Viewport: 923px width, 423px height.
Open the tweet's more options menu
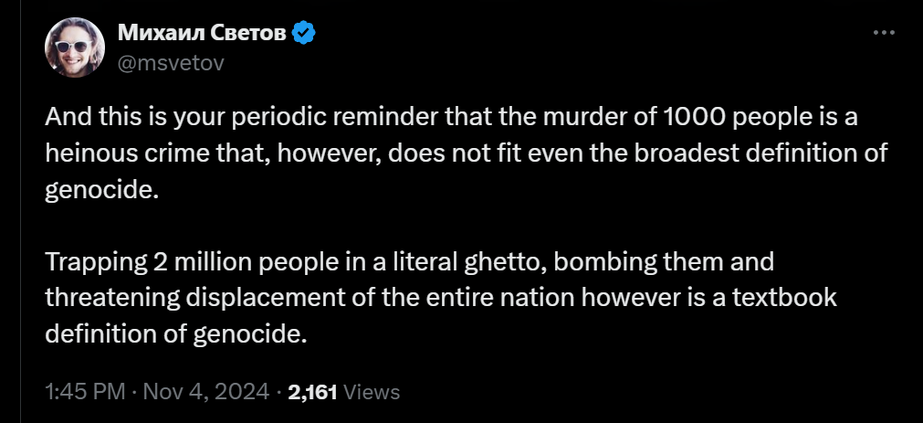(x=885, y=33)
